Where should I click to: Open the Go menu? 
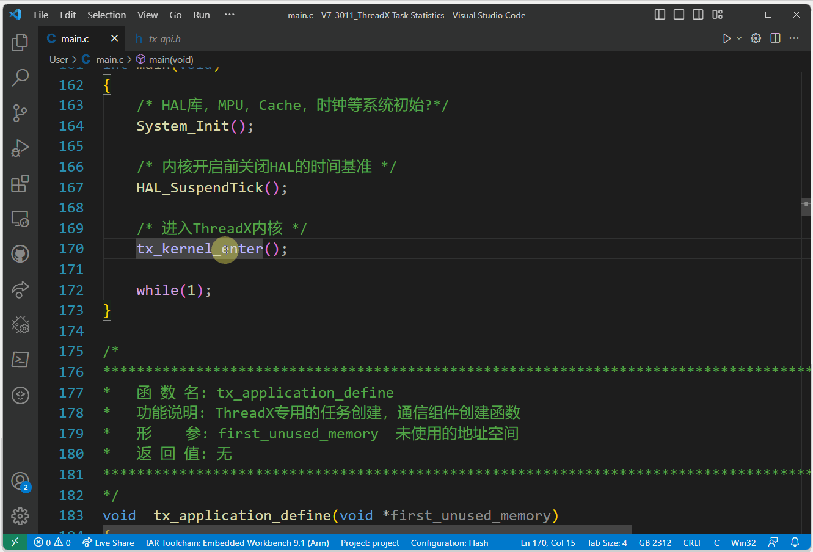(175, 15)
